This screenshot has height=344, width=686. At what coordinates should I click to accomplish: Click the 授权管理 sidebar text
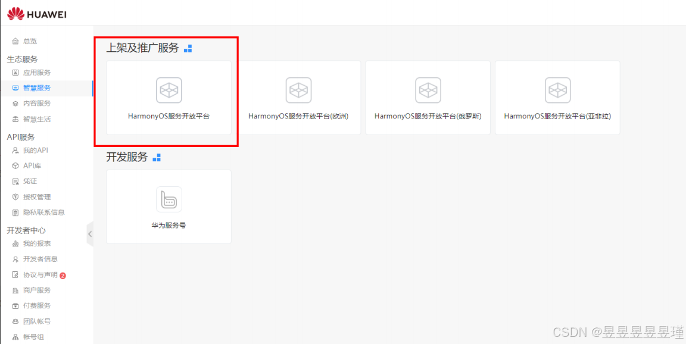37,196
